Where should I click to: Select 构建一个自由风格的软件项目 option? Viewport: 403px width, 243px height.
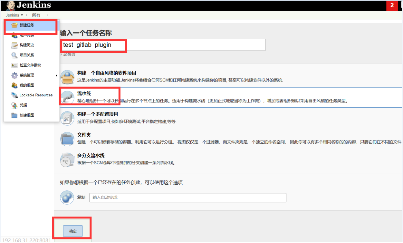tap(107, 73)
